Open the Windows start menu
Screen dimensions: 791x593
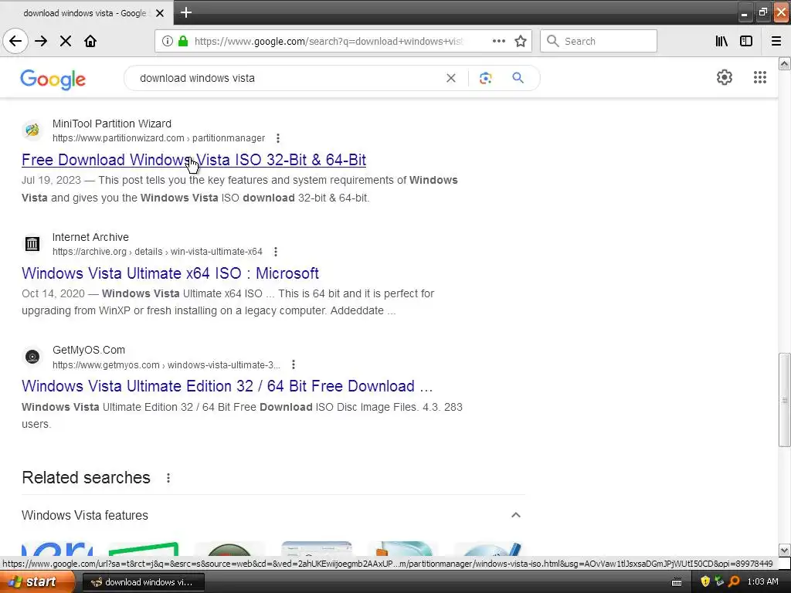click(37, 582)
